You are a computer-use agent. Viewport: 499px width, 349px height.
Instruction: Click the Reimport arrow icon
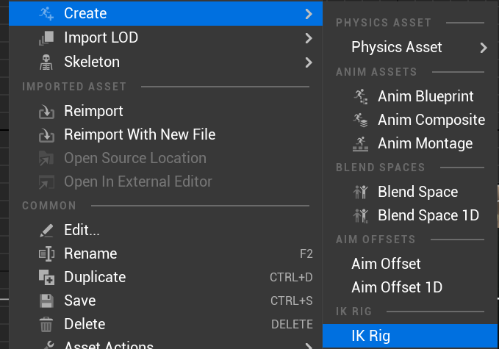(46, 112)
